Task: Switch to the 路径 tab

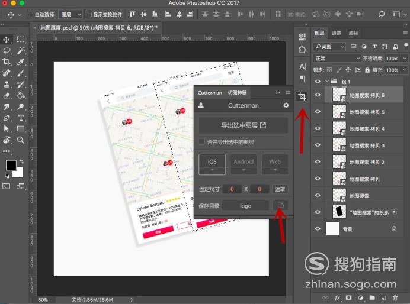Action: 353,33
